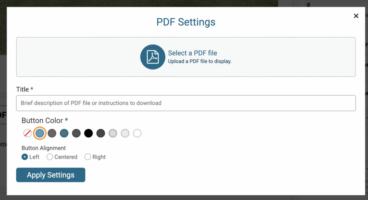Viewport: 368px width, 200px height.
Task: Choose Centered button alignment
Action: (x=50, y=157)
